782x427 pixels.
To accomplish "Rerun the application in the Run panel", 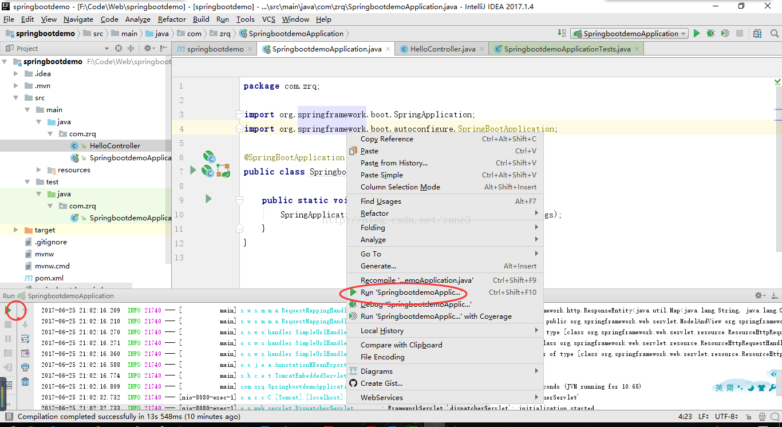I will click(x=9, y=310).
